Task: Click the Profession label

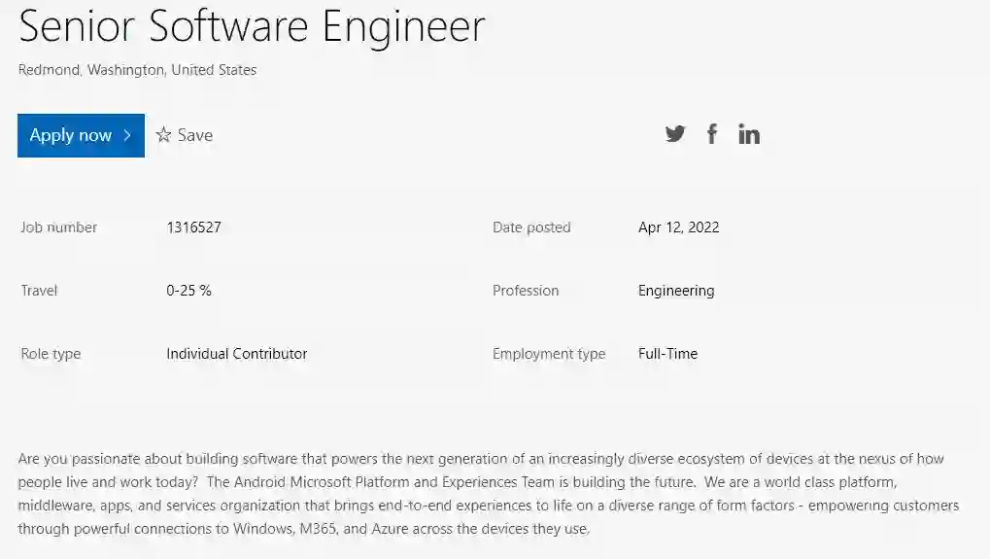Action: 526,291
